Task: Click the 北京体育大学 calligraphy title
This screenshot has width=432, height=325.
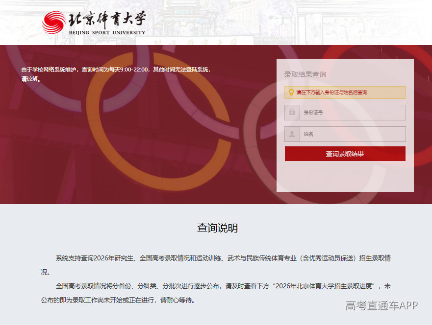Action: [107, 19]
